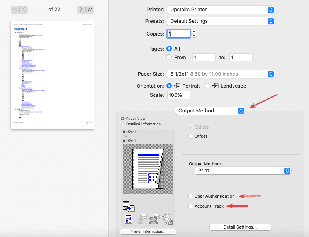309x237 pixels.
Task: Click the previous page arrow
Action: click(x=24, y=9)
